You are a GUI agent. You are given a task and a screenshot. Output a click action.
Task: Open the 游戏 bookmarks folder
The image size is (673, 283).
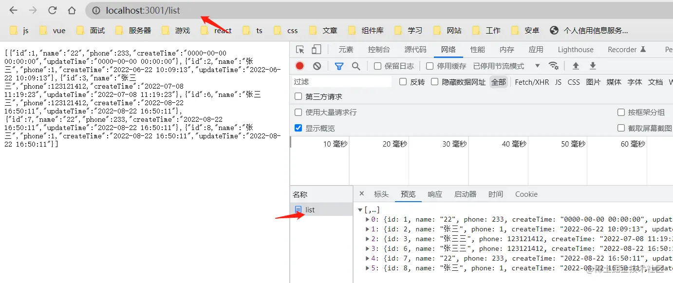click(176, 30)
